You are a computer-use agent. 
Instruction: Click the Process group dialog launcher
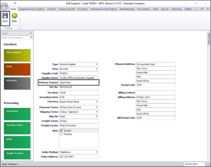pyautogui.click(x=18, y=28)
